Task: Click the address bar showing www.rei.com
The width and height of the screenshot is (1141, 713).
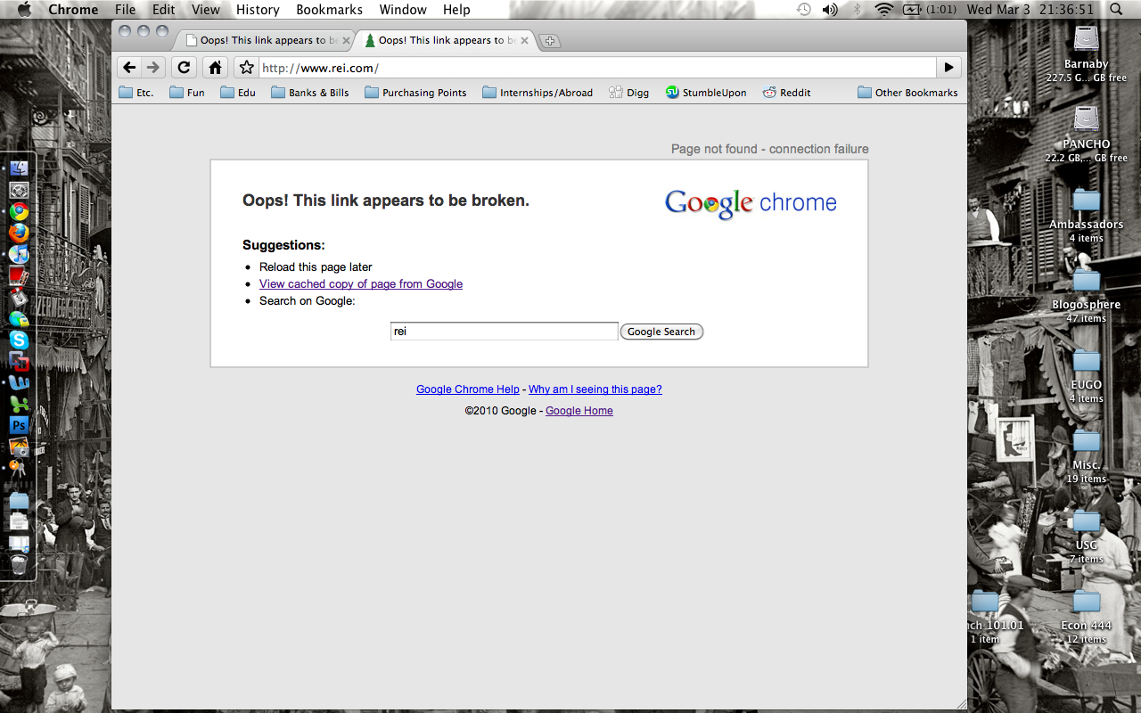Action: click(597, 68)
